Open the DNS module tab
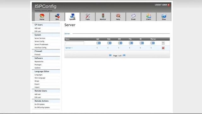 point(57,17)
